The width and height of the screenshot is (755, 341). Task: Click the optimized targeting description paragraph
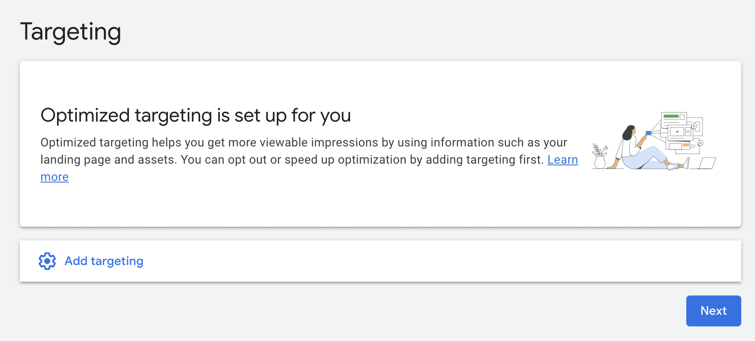pos(309,159)
